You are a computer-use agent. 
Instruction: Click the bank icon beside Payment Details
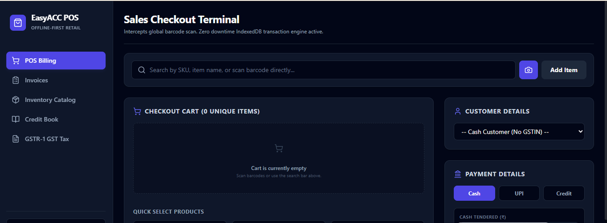pos(458,174)
